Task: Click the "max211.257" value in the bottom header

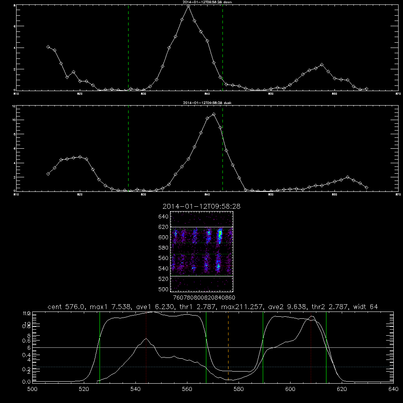Action: click(242, 307)
